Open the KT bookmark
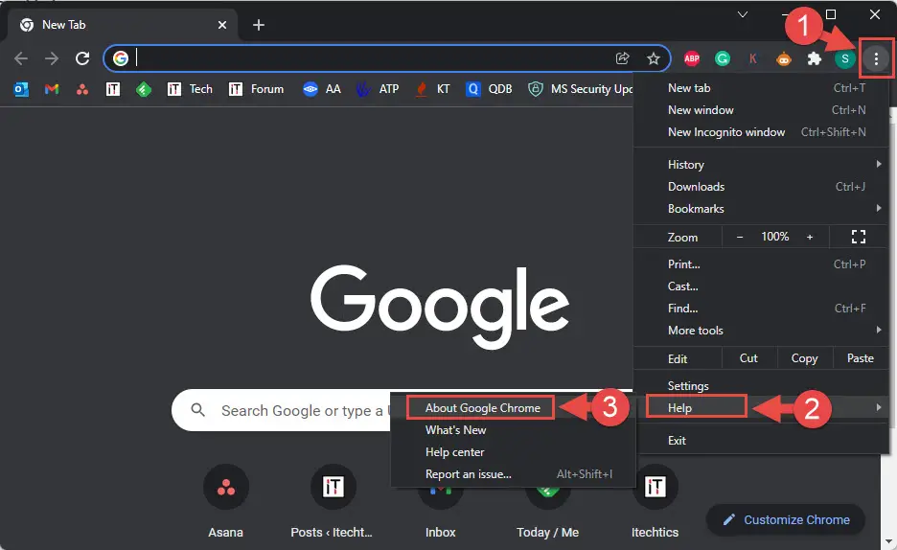 433,89
